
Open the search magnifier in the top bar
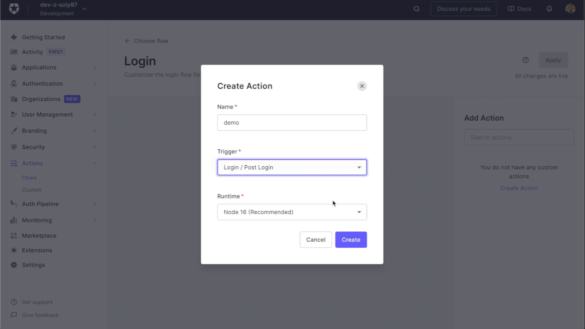(x=416, y=9)
